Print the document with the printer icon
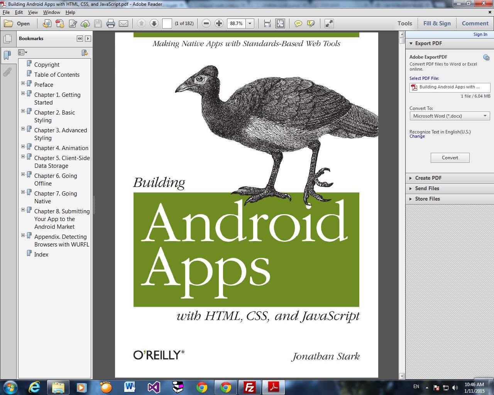The image size is (494, 395). point(111,24)
